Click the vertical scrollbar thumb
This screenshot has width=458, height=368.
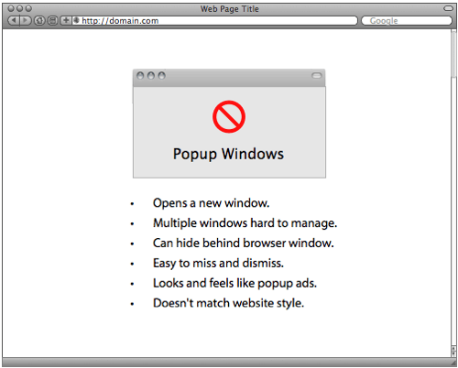(x=453, y=54)
